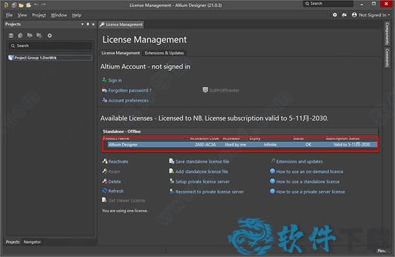Switch to Projects bottom tab

click(x=13, y=242)
